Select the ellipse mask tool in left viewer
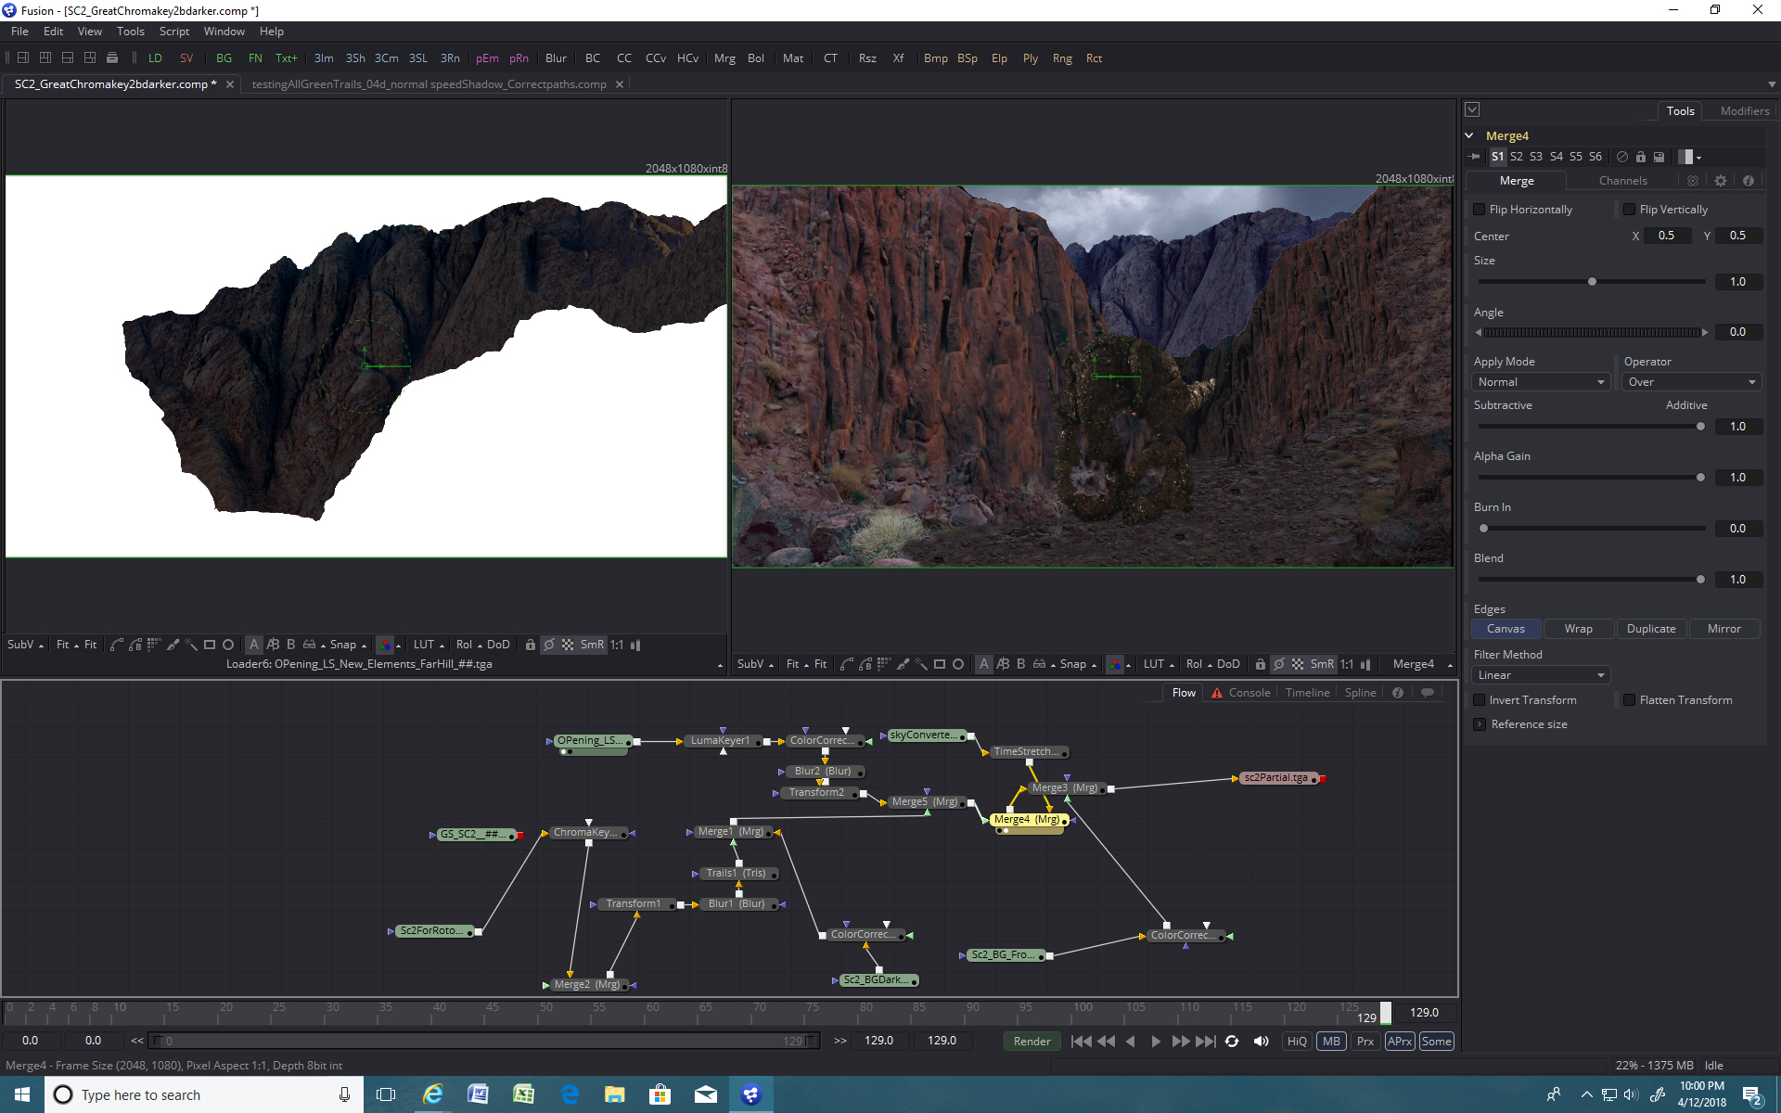Screen dimensions: 1781x1113 [x=228, y=645]
